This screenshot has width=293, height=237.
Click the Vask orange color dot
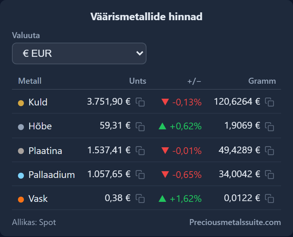[x=21, y=200]
